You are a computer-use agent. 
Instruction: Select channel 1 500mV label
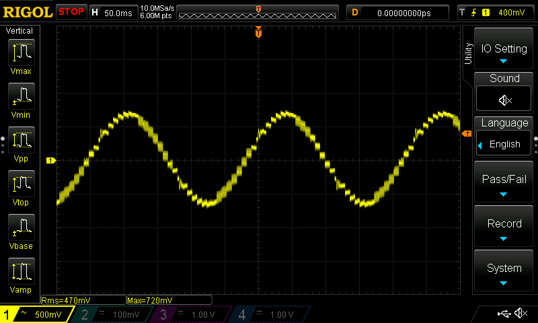point(48,314)
